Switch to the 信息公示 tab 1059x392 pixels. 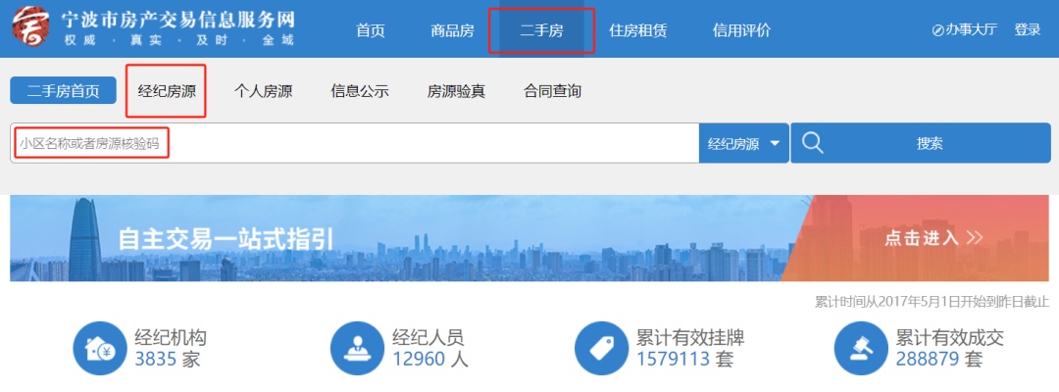360,91
